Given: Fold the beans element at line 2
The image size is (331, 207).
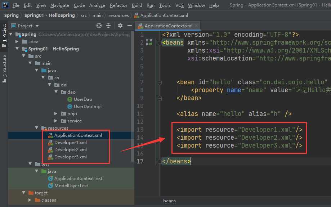Looking at the screenshot, I should click(160, 43).
